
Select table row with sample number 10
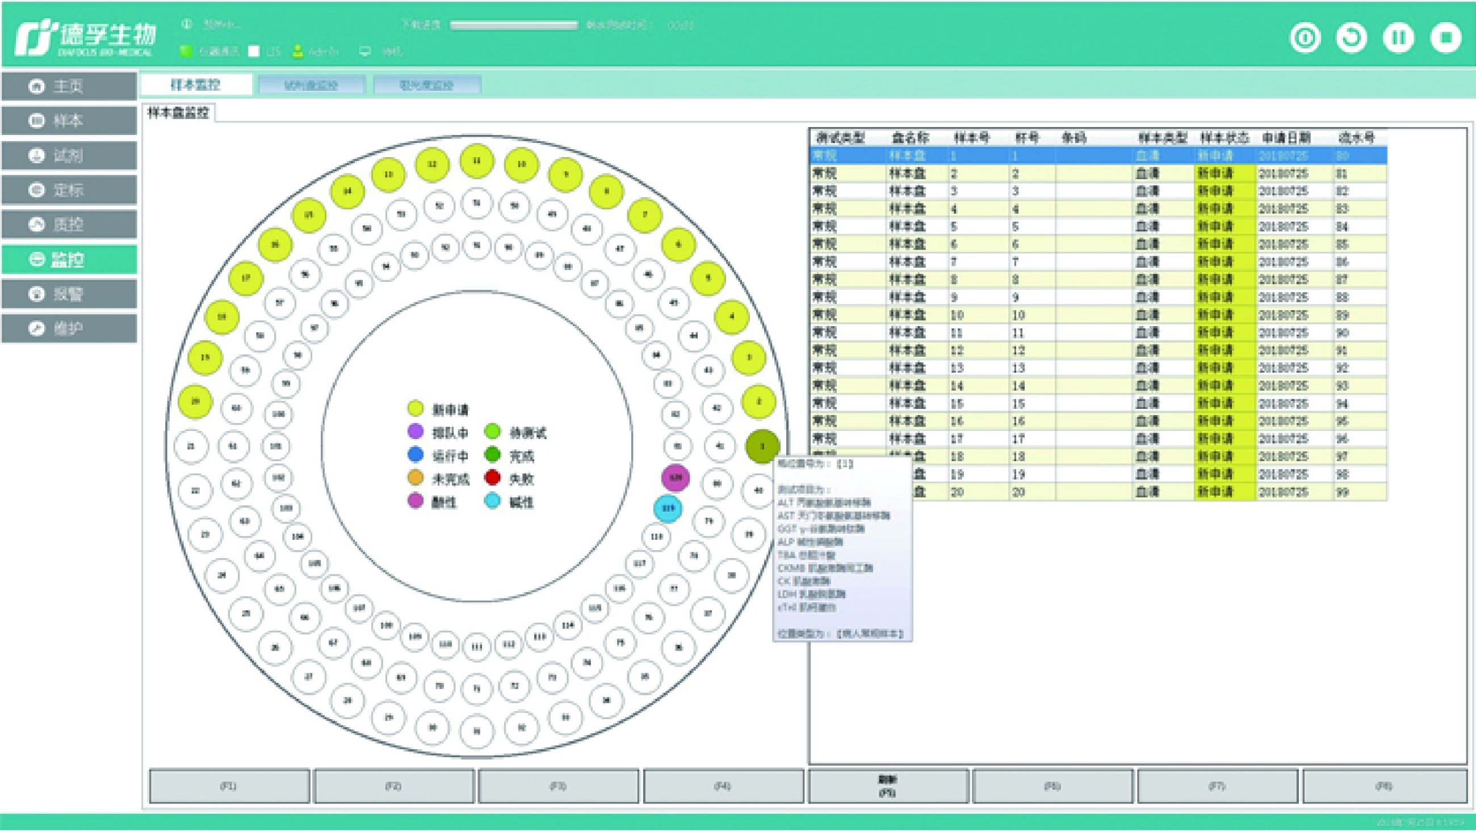[957, 315]
